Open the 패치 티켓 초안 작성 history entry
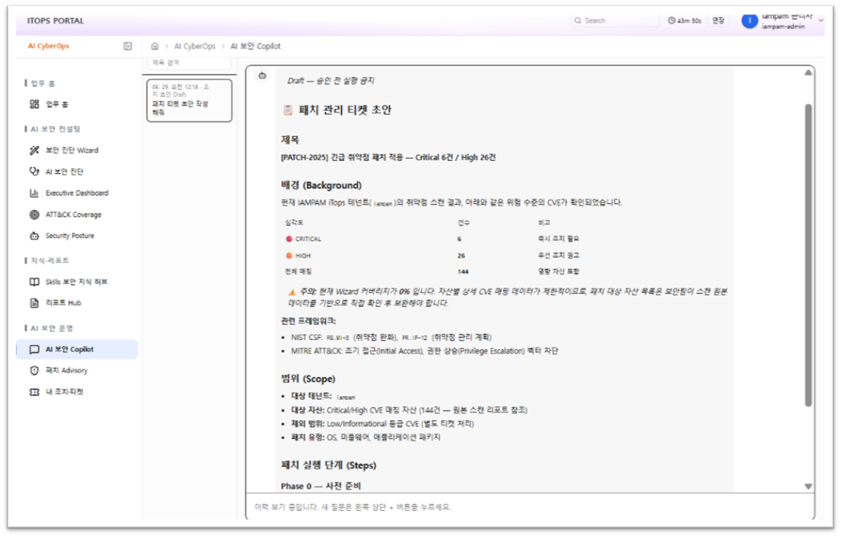 coord(189,101)
